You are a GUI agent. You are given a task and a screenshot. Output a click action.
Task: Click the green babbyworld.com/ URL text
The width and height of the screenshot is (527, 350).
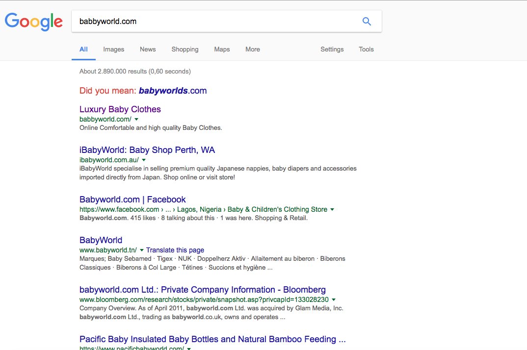click(105, 119)
